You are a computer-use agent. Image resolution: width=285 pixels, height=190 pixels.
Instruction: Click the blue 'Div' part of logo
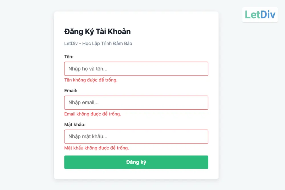point(268,15)
